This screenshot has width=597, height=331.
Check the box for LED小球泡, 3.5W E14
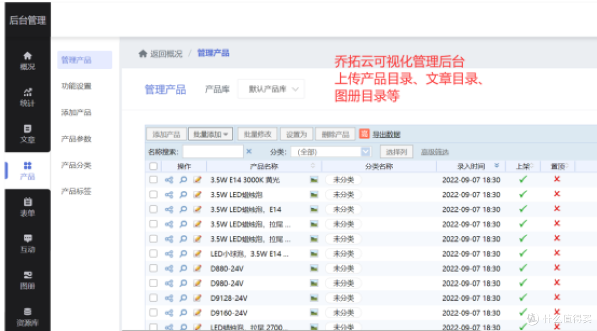(154, 253)
